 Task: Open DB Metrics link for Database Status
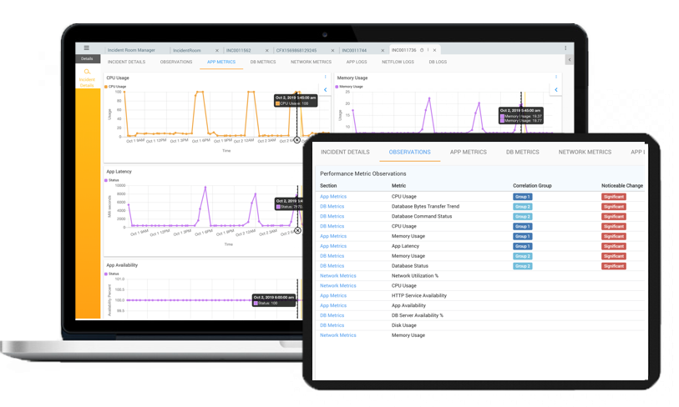click(x=332, y=266)
